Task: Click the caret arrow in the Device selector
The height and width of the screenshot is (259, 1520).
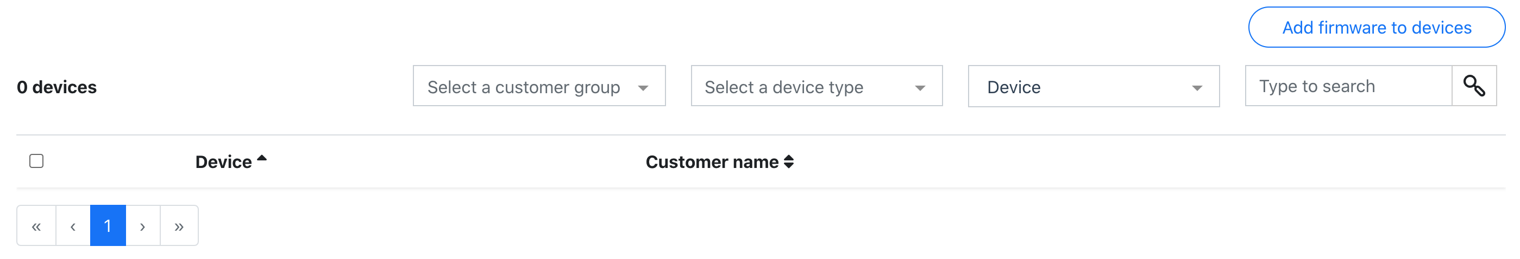Action: pos(1197,88)
